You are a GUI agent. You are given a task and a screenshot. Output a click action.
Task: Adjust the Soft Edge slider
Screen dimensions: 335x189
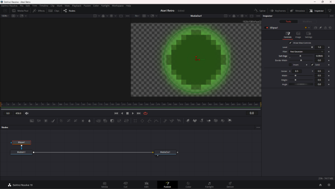301,56
